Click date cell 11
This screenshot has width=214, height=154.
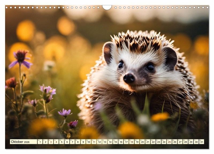(x=94, y=142)
